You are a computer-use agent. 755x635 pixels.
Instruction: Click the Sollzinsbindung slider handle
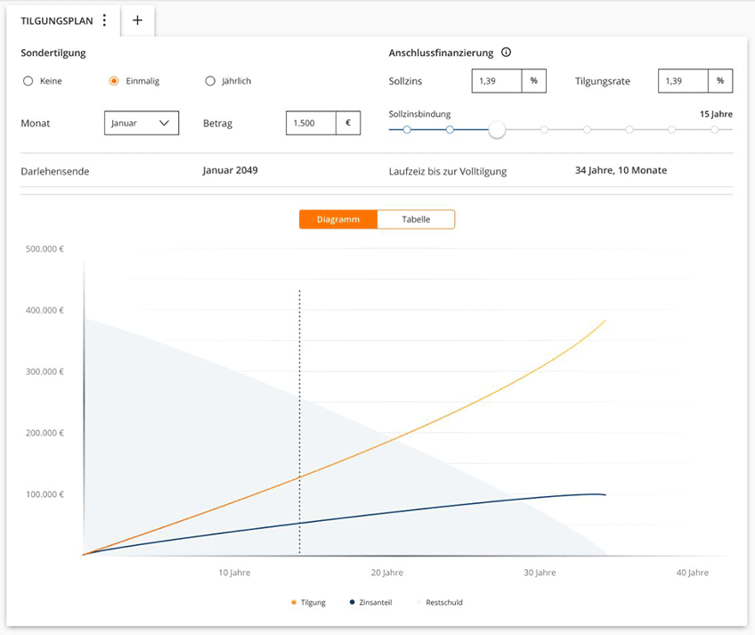click(497, 130)
